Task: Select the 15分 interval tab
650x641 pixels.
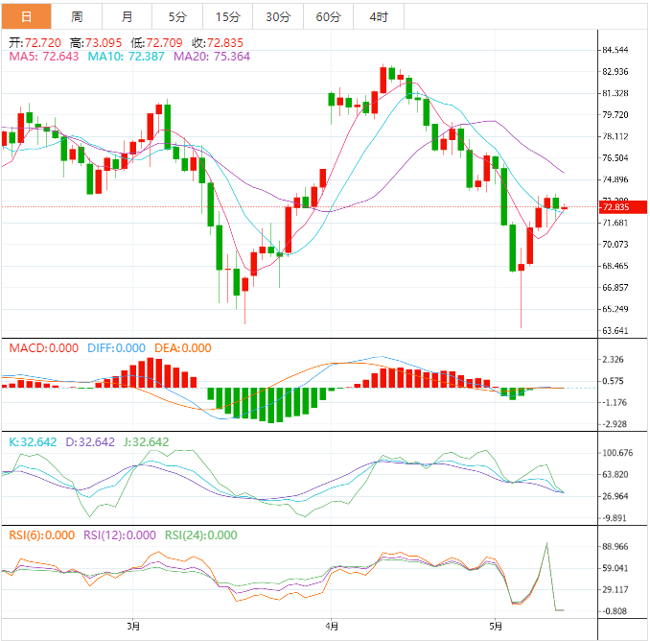Action: [228, 16]
